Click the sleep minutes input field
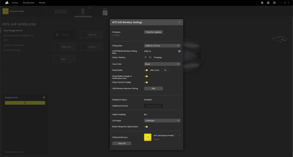 [x=165, y=70]
